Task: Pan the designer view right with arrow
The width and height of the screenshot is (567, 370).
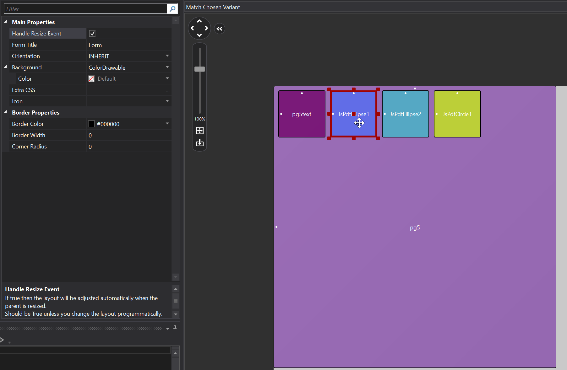Action: click(x=206, y=28)
